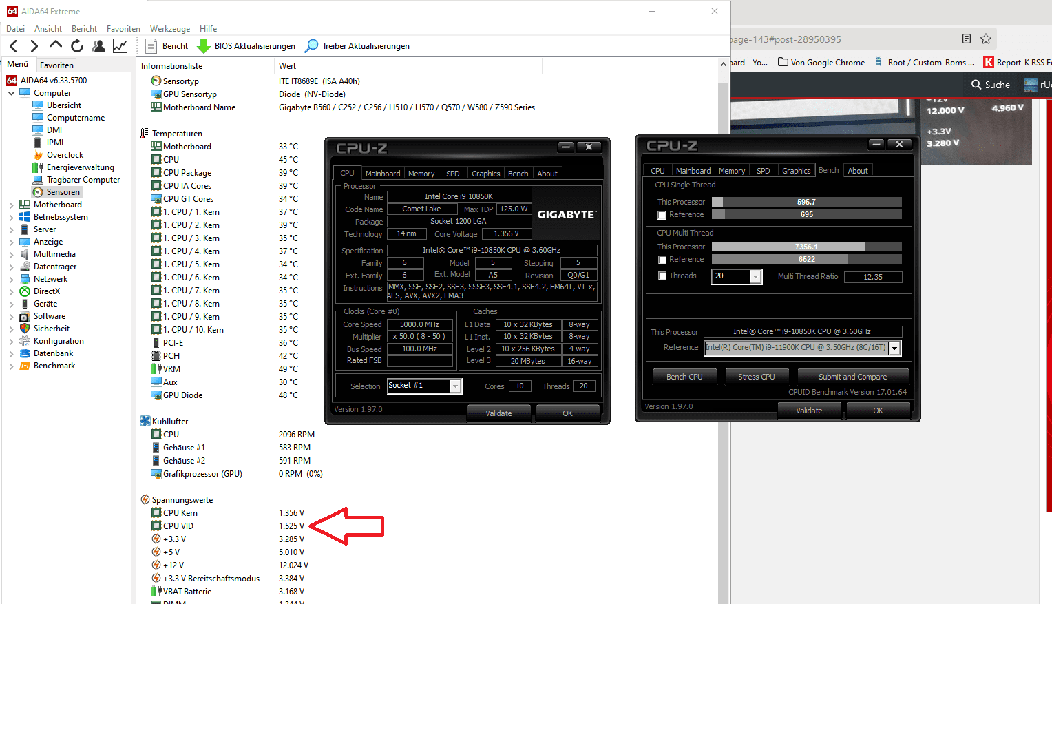Image resolution: width=1052 pixels, height=737 pixels.
Task: Open the Favoriten menu
Action: (x=123, y=29)
